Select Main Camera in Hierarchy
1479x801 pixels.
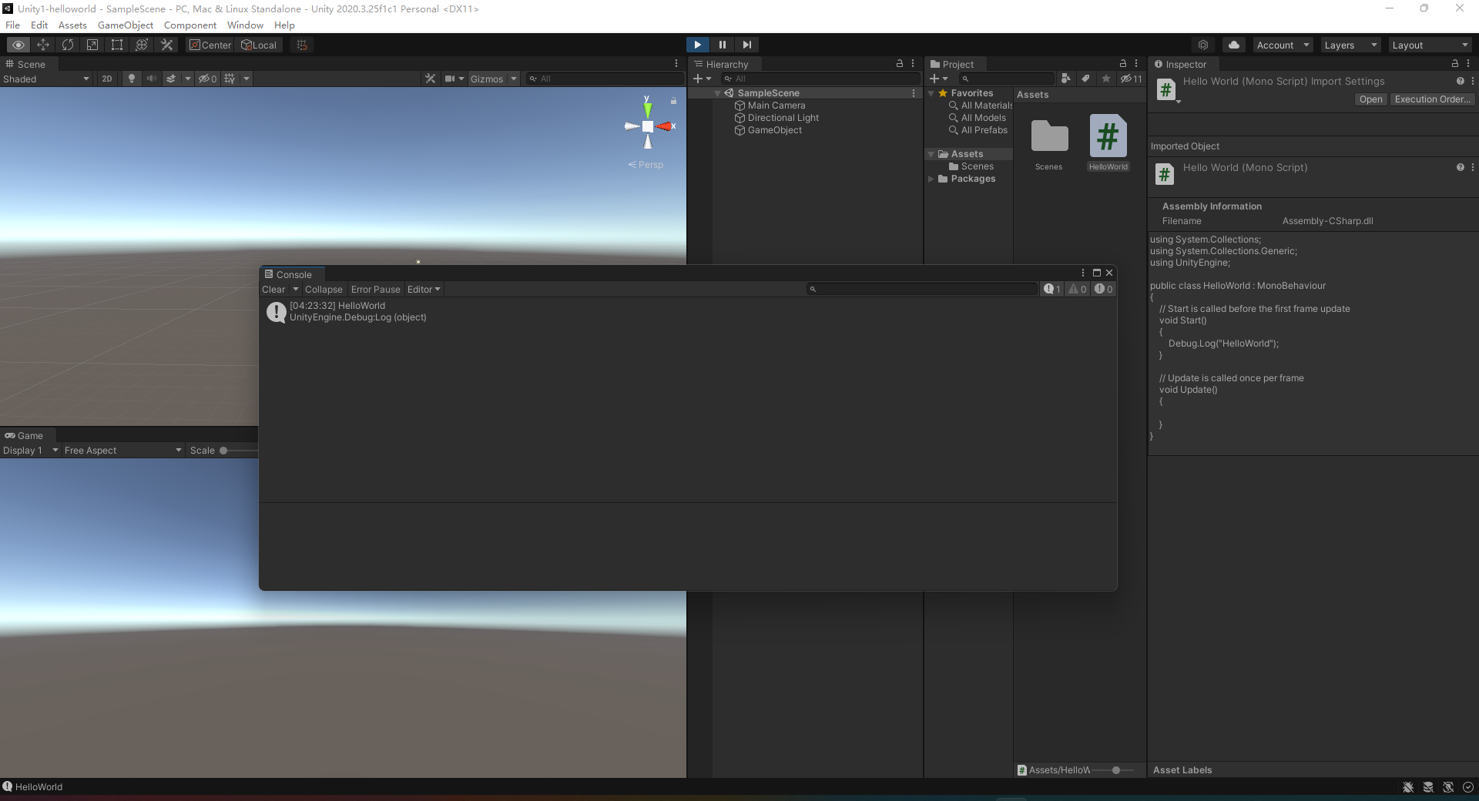(776, 106)
